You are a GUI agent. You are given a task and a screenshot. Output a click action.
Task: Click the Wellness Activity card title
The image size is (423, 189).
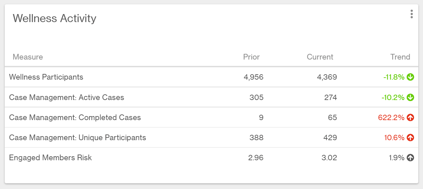tap(55, 18)
